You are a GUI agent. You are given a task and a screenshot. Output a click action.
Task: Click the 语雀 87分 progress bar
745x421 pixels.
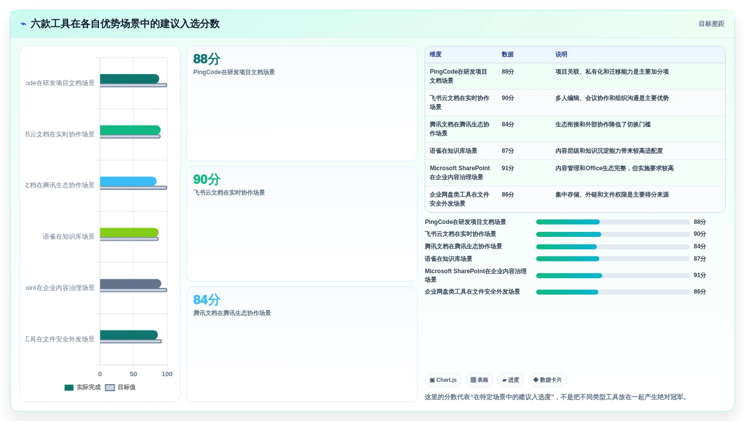pos(613,259)
